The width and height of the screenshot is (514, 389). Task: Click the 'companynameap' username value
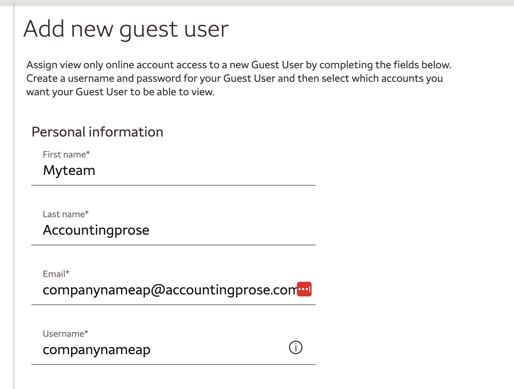point(96,350)
